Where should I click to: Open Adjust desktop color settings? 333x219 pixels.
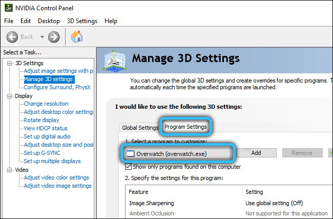point(58,112)
